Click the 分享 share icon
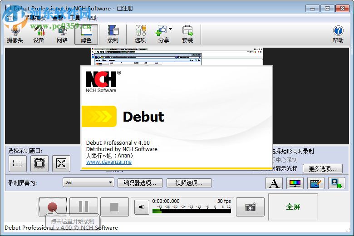 coord(162,34)
